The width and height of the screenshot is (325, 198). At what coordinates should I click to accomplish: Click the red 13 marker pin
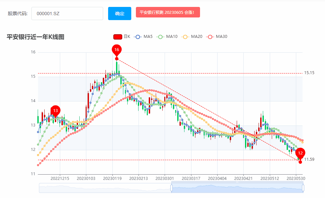[55, 111]
